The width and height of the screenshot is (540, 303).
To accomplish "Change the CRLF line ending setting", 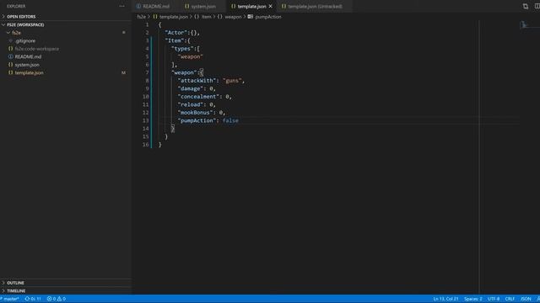I will (x=510, y=299).
